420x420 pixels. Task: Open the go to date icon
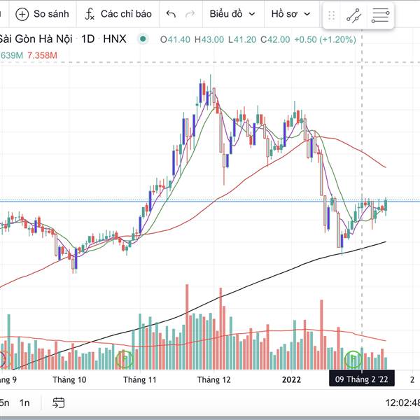pos(59,402)
